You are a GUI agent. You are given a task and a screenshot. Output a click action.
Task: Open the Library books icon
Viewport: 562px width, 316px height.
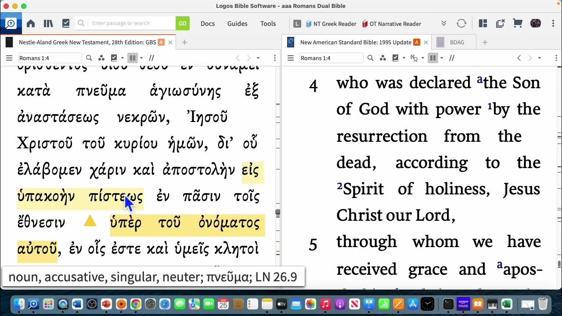point(48,24)
